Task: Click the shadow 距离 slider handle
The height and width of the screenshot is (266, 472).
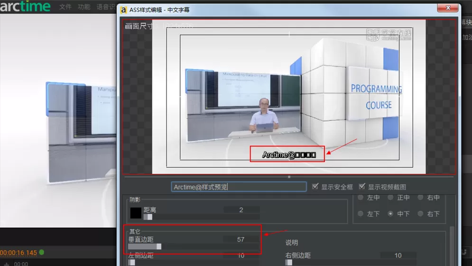Action: (x=149, y=217)
